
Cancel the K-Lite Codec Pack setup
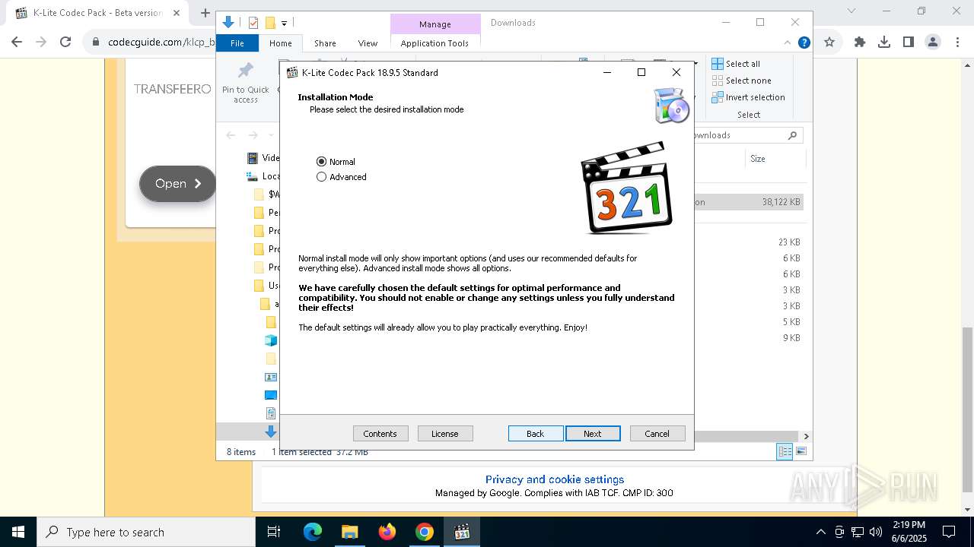pyautogui.click(x=657, y=433)
